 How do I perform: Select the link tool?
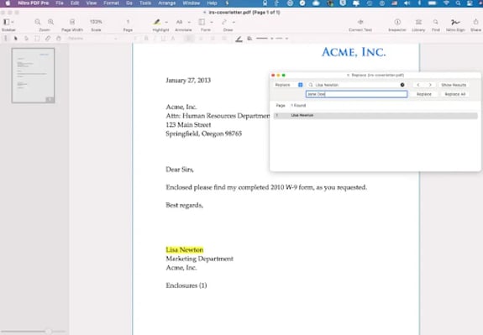[47, 39]
